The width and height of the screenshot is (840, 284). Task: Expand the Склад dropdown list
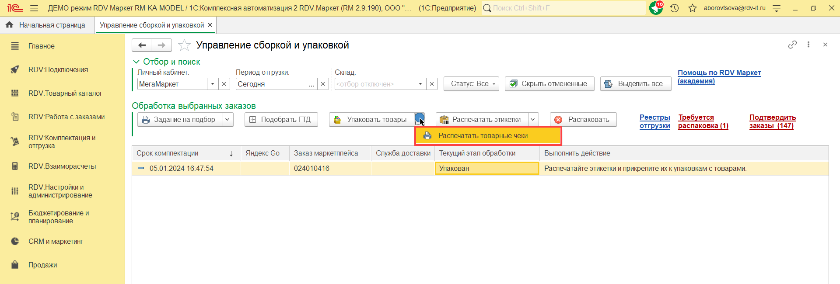420,84
